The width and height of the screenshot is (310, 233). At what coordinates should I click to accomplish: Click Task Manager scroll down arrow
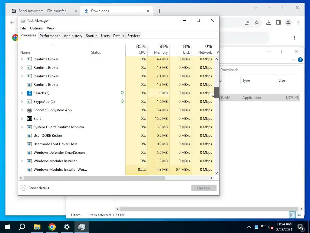click(x=216, y=173)
